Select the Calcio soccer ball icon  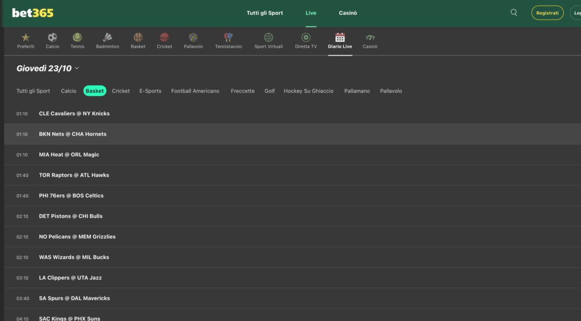pos(52,37)
